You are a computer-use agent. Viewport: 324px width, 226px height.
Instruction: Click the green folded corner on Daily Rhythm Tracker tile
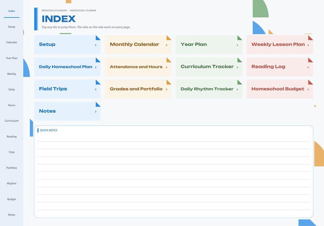(240, 82)
